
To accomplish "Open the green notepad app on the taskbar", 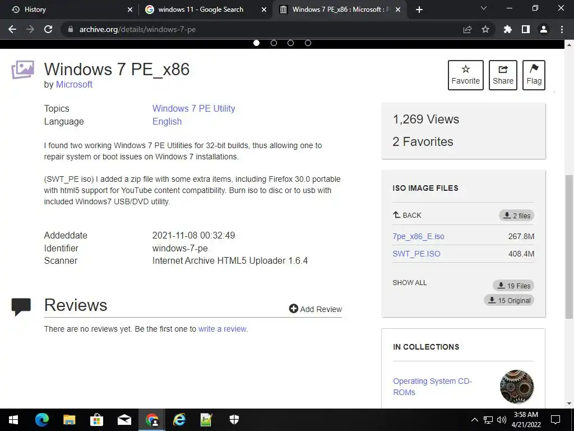I will point(206,420).
